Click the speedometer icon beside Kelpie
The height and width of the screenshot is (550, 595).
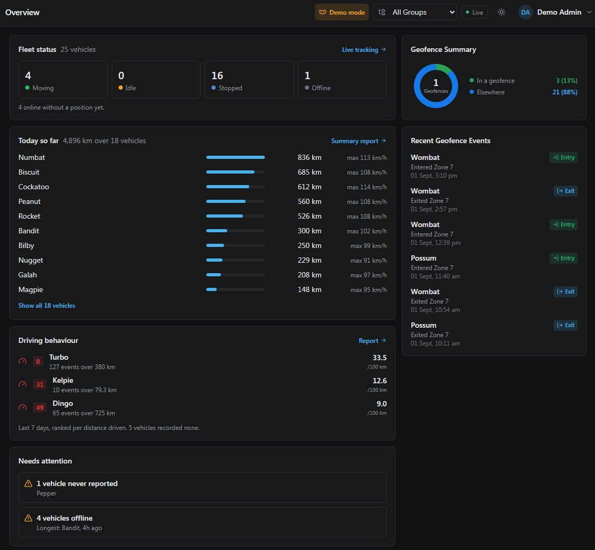click(x=23, y=385)
